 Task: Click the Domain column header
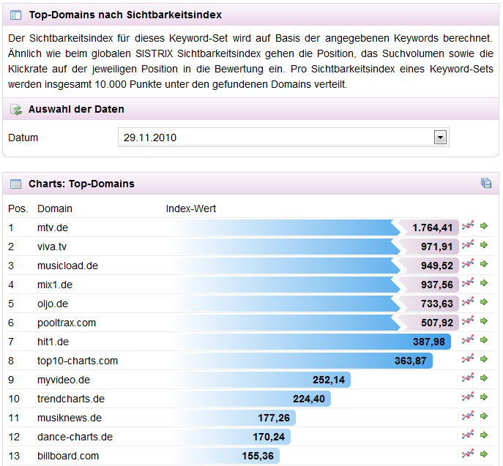55,208
